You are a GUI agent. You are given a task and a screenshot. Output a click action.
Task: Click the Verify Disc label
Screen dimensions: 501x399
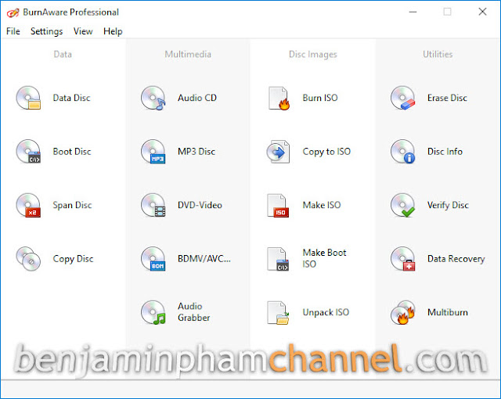(448, 205)
